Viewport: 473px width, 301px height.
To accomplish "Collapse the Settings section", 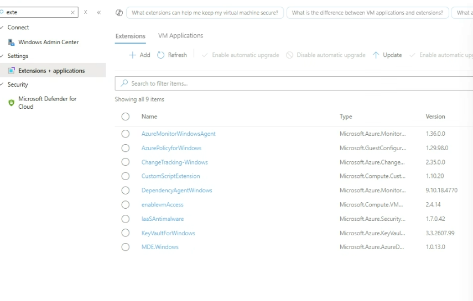I will pyautogui.click(x=2, y=56).
